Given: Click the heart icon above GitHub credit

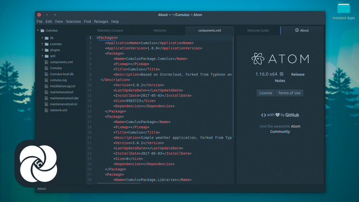Looking at the screenshot, I should [x=277, y=115].
